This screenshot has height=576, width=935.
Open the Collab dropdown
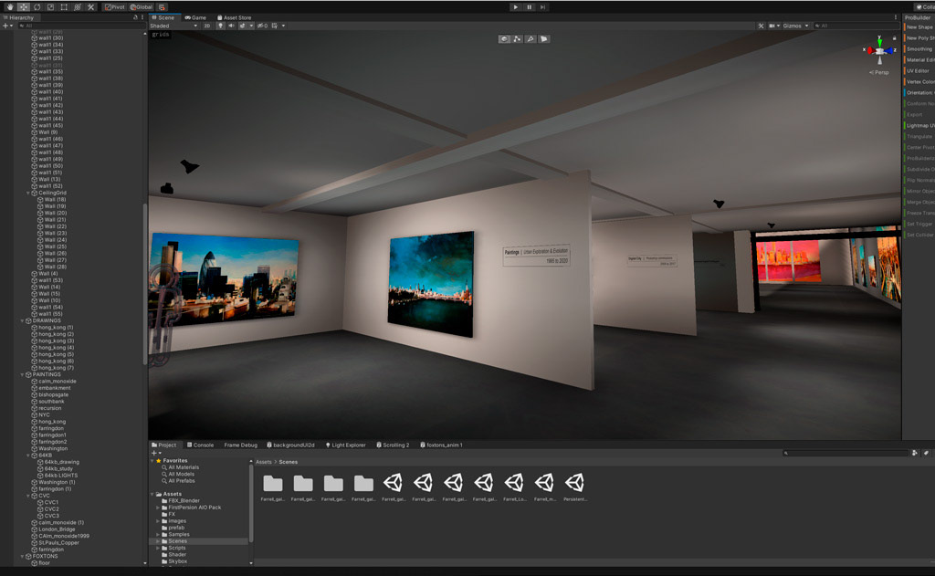coord(925,7)
